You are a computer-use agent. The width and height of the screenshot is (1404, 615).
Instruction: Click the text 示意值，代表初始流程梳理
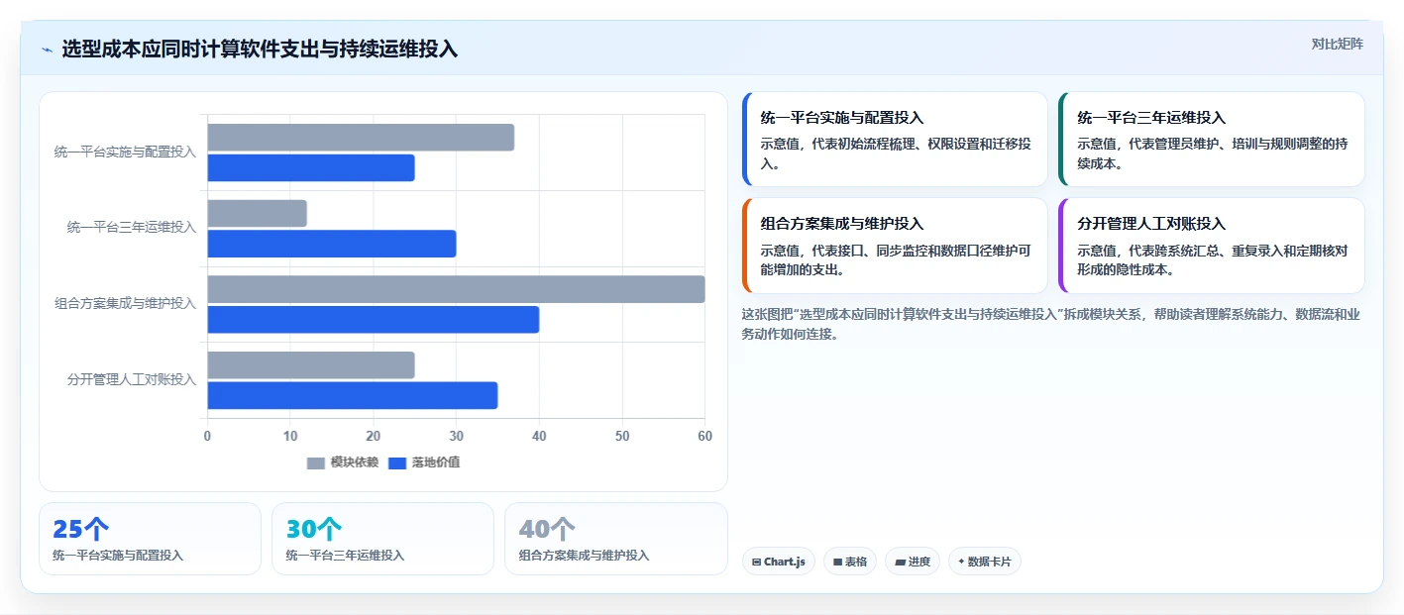tap(896, 154)
